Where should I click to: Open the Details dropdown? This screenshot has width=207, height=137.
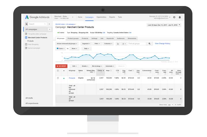(x=85, y=66)
